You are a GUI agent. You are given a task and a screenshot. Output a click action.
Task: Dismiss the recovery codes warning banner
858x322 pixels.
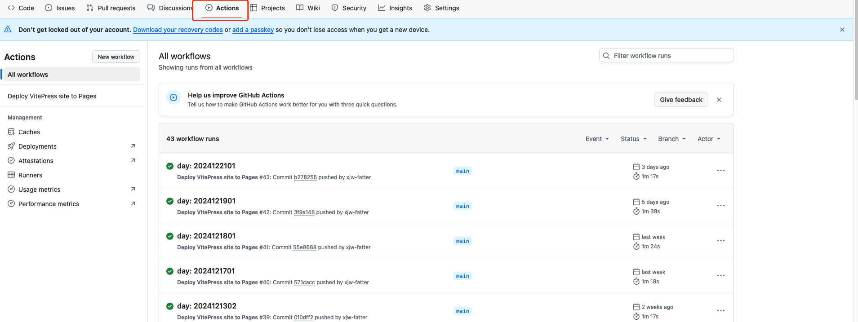tap(842, 30)
